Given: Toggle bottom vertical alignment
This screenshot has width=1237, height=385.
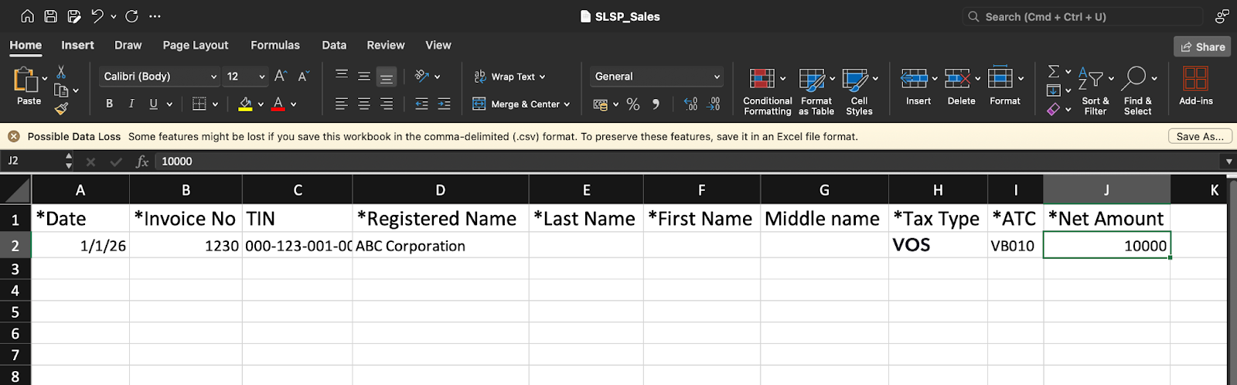Looking at the screenshot, I should (387, 77).
